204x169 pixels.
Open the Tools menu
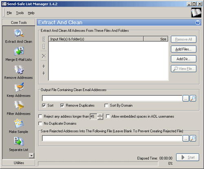[x=20, y=13]
